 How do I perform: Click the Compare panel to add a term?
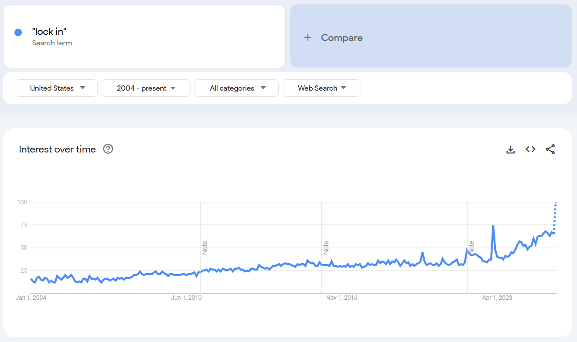click(x=430, y=37)
